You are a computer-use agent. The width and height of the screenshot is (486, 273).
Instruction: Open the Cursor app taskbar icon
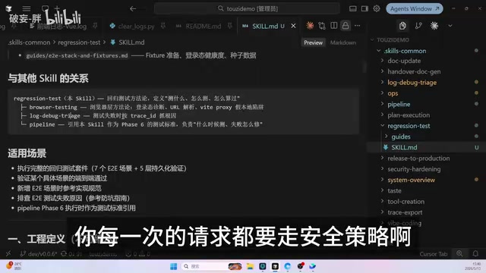[275, 266]
